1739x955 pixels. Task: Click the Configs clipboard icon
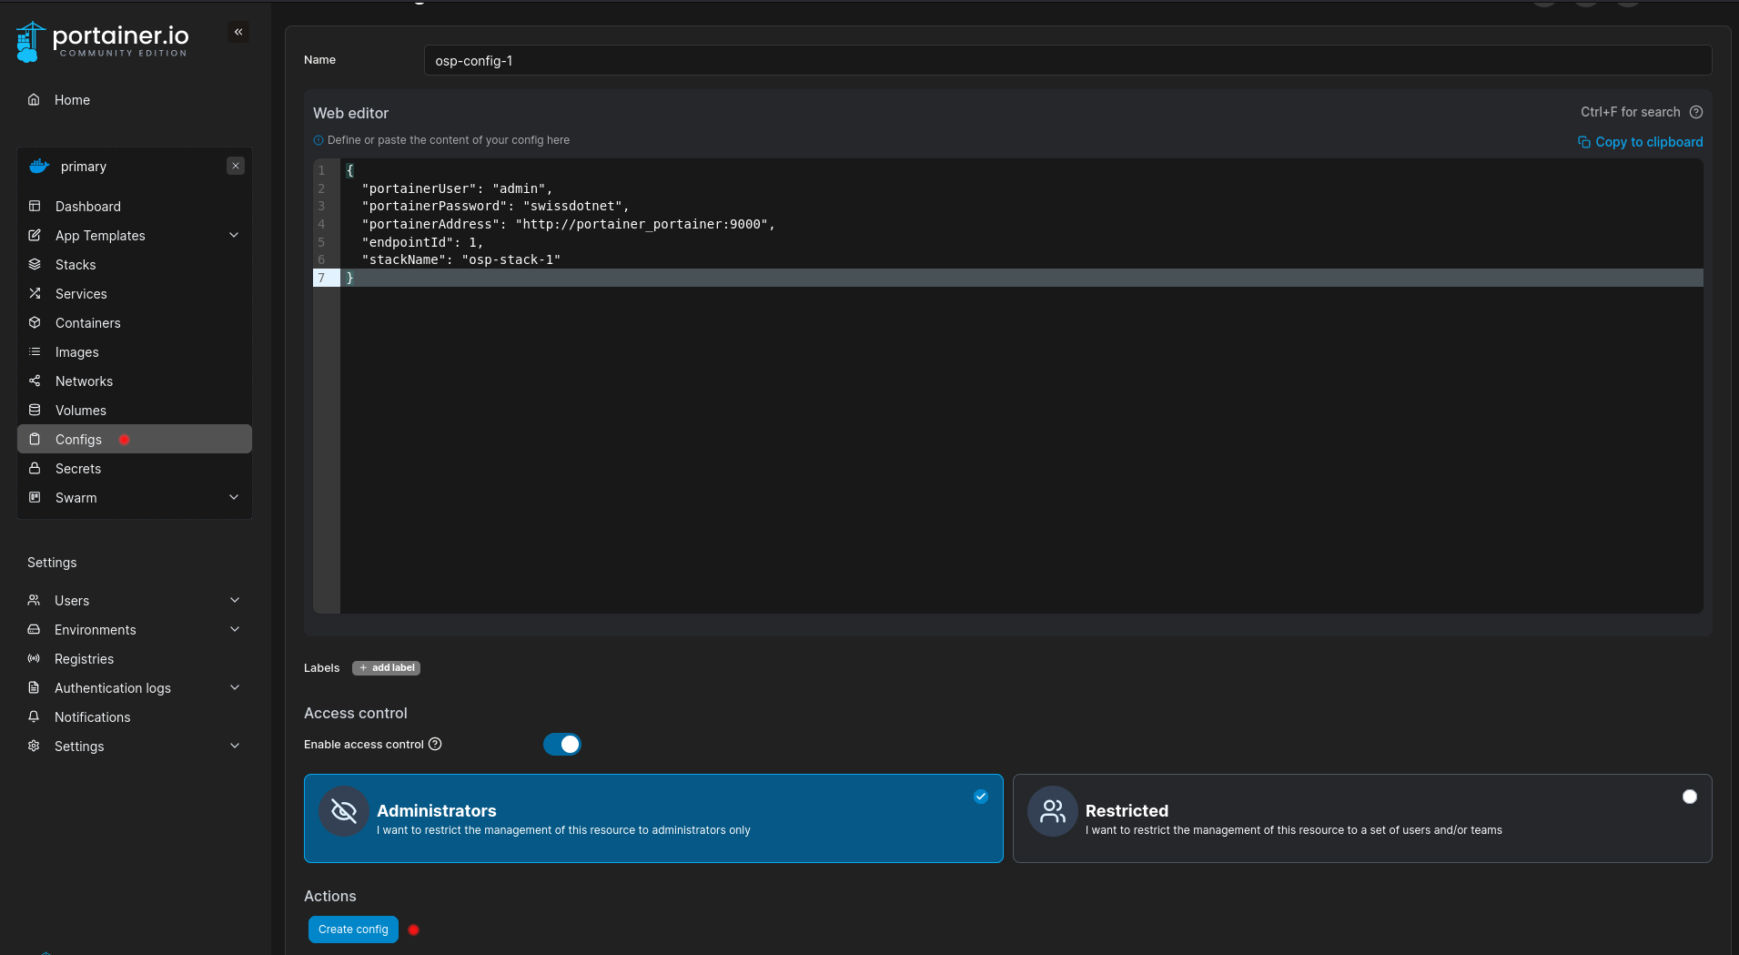(x=35, y=439)
